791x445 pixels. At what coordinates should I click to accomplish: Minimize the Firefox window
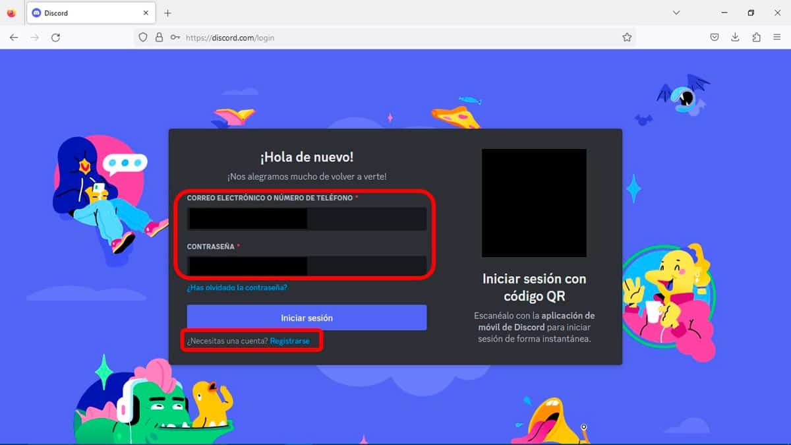[x=724, y=13]
